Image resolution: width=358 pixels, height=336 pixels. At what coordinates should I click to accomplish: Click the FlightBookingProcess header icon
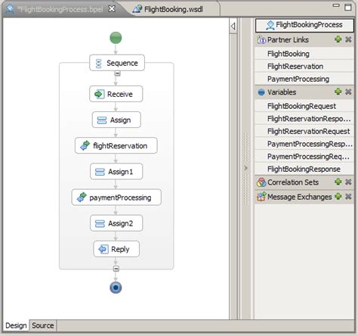[x=270, y=25]
